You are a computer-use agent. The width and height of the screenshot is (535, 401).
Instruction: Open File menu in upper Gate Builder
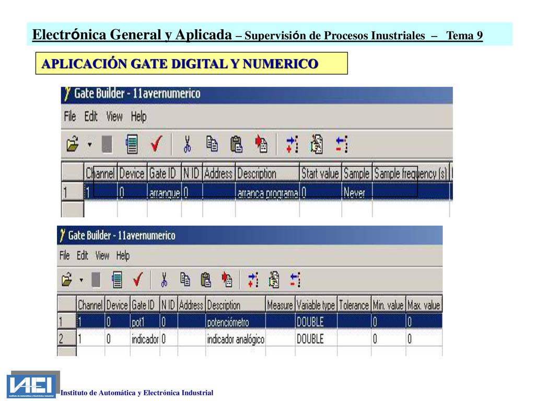click(70, 116)
